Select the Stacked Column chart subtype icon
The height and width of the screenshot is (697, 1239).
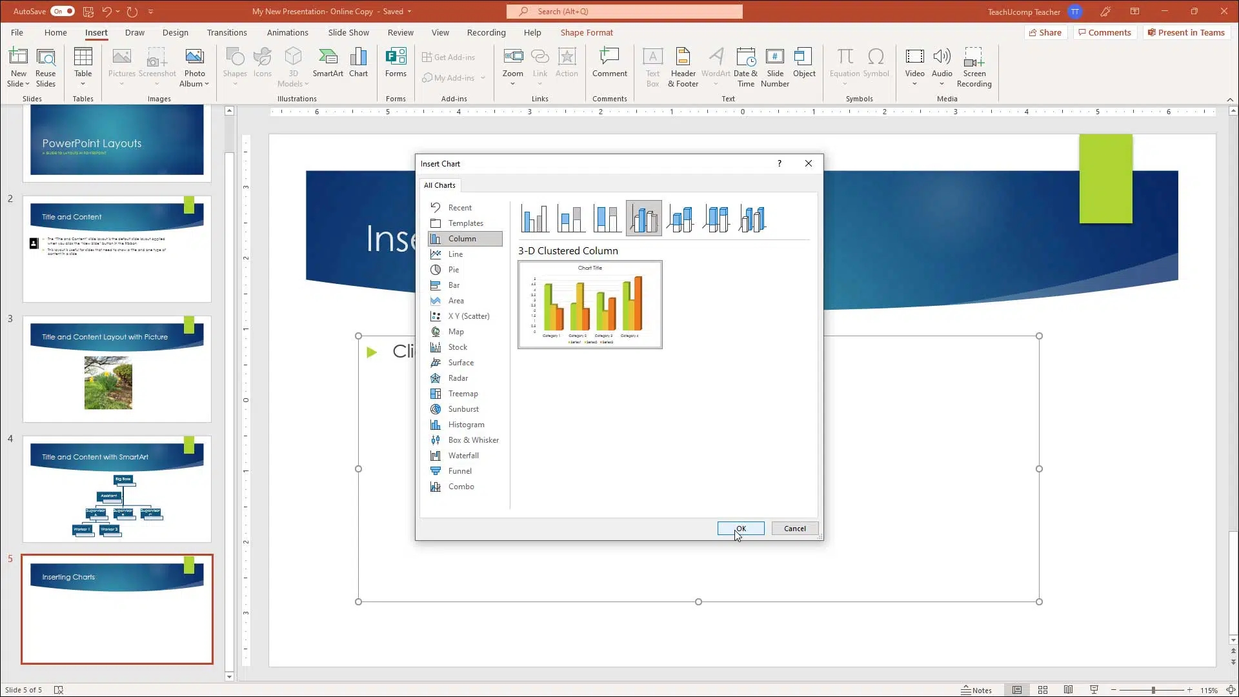(570, 219)
